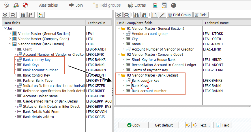Select Terms of Payment Key field
251x132 pixels.
point(150,70)
